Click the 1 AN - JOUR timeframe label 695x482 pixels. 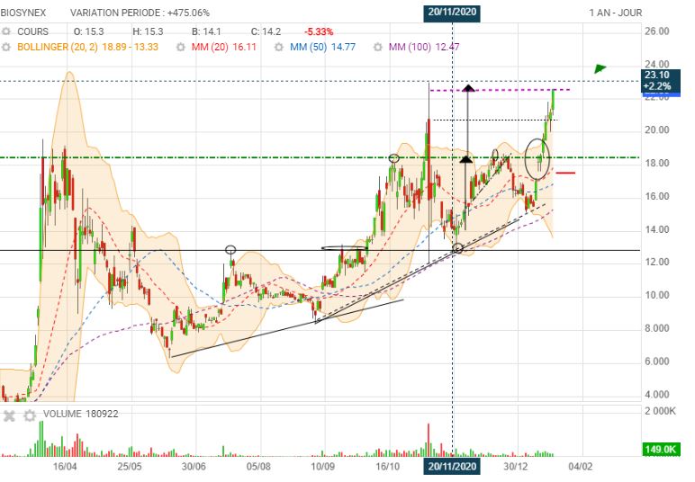pyautogui.click(x=615, y=13)
